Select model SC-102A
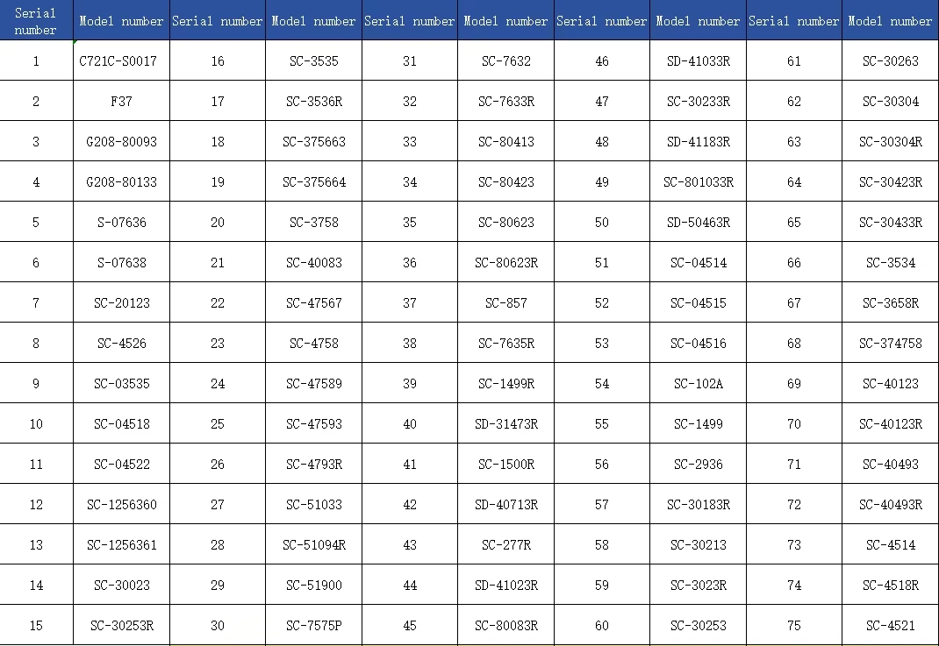This screenshot has height=646, width=939. pyautogui.click(x=699, y=383)
